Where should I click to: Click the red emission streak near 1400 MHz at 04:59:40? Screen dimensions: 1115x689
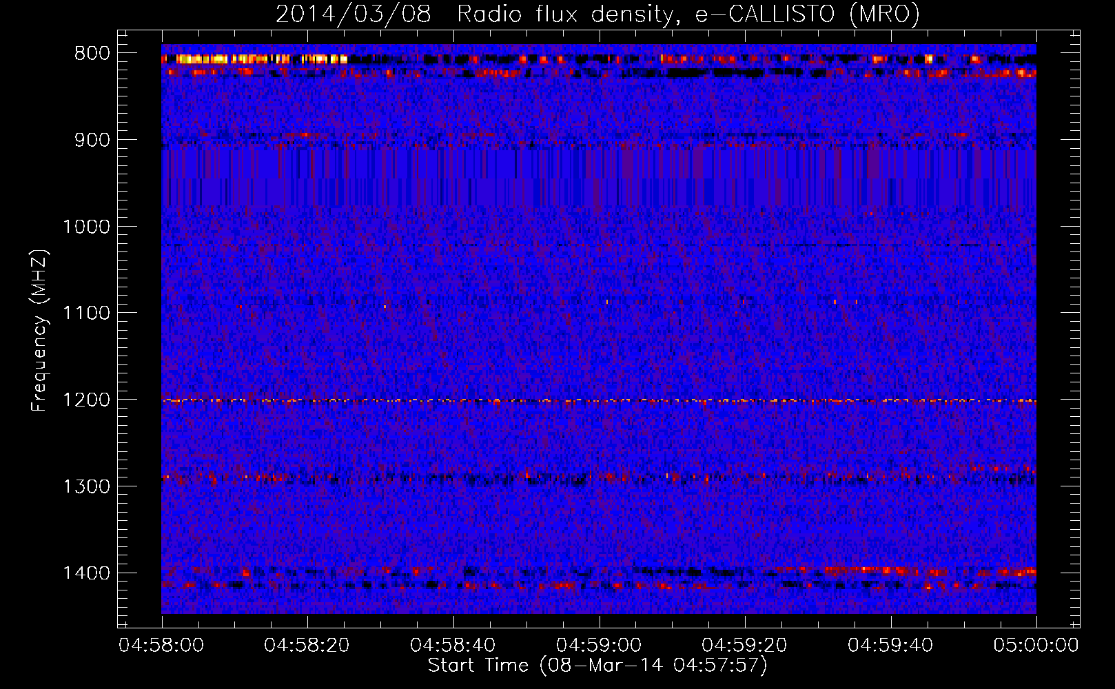click(870, 570)
